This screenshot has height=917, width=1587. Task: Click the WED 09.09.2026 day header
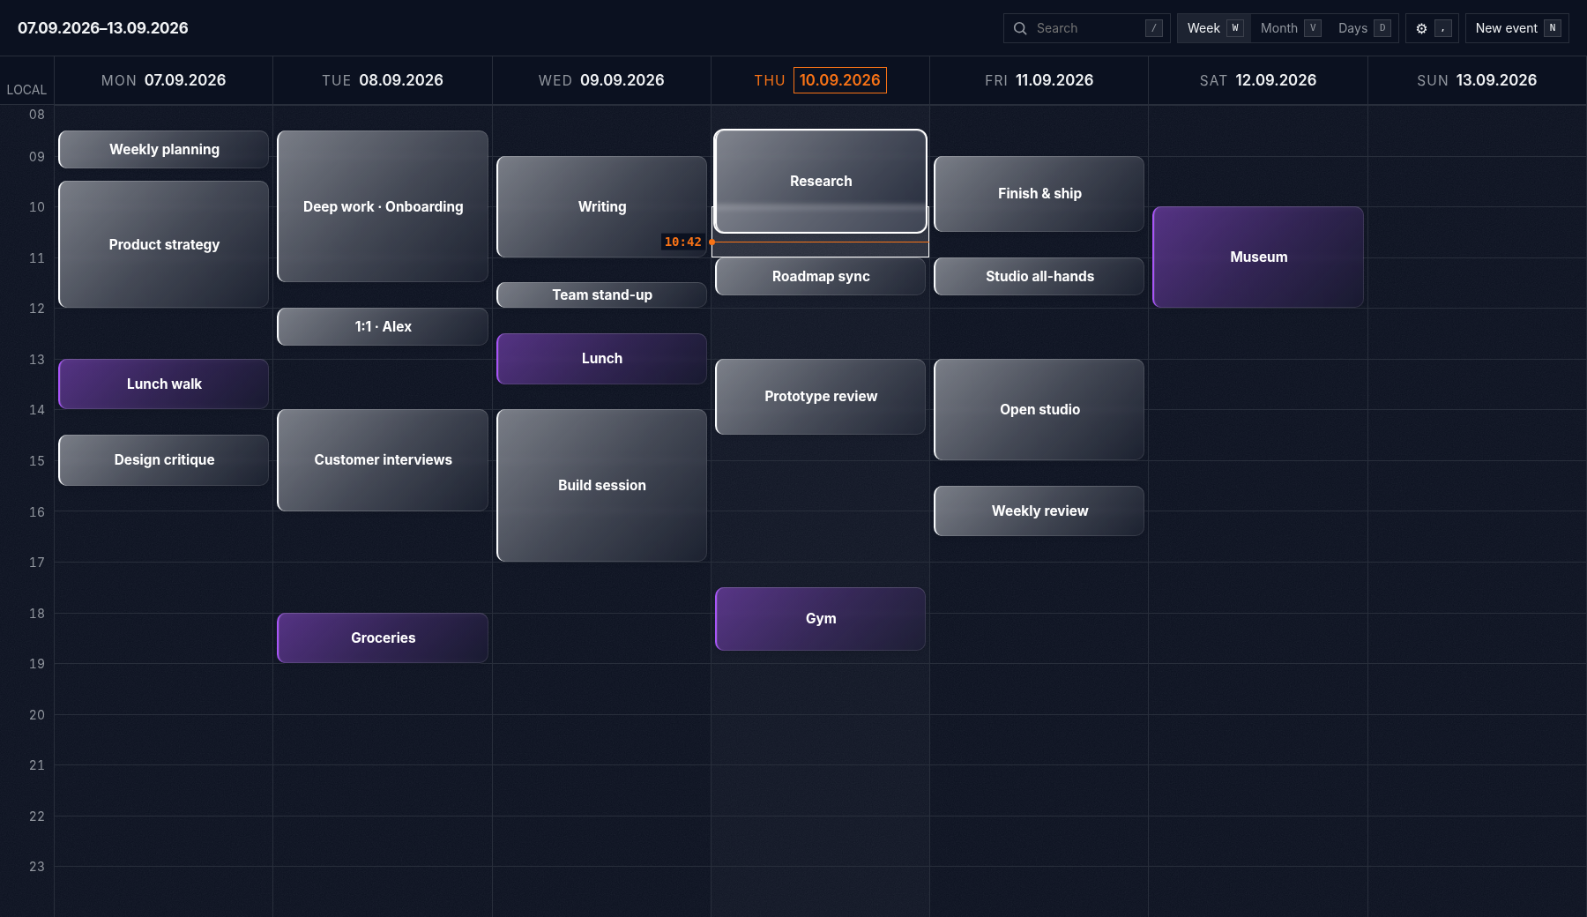pos(601,80)
